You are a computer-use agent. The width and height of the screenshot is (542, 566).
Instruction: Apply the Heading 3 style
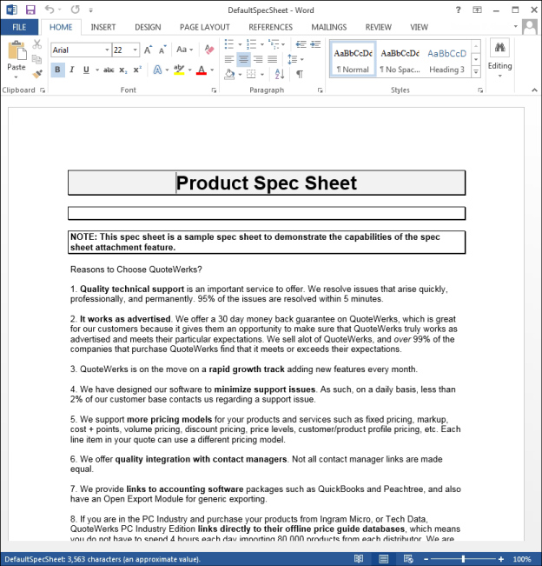coord(446,59)
